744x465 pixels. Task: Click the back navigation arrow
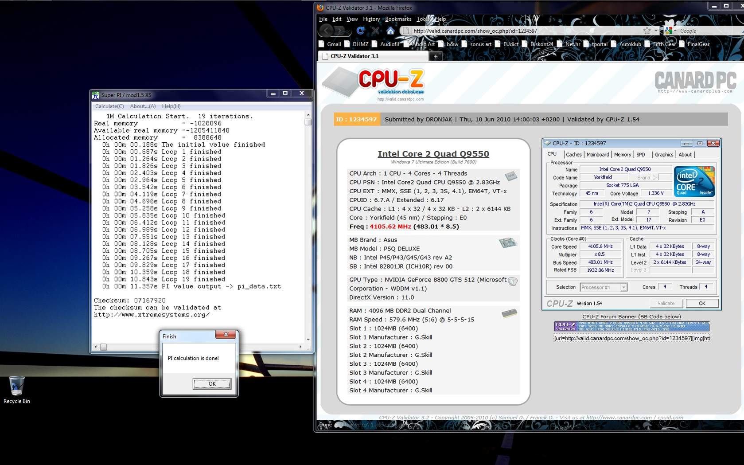point(326,31)
